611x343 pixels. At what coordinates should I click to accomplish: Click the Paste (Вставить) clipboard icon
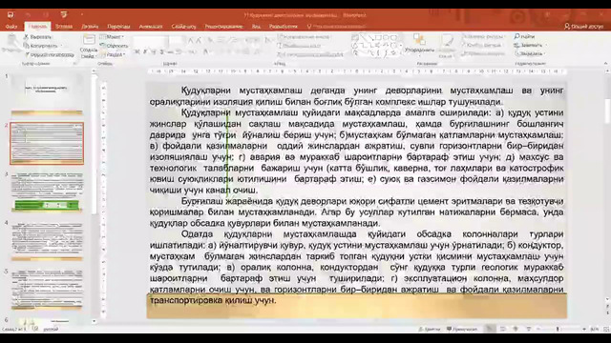point(11,42)
